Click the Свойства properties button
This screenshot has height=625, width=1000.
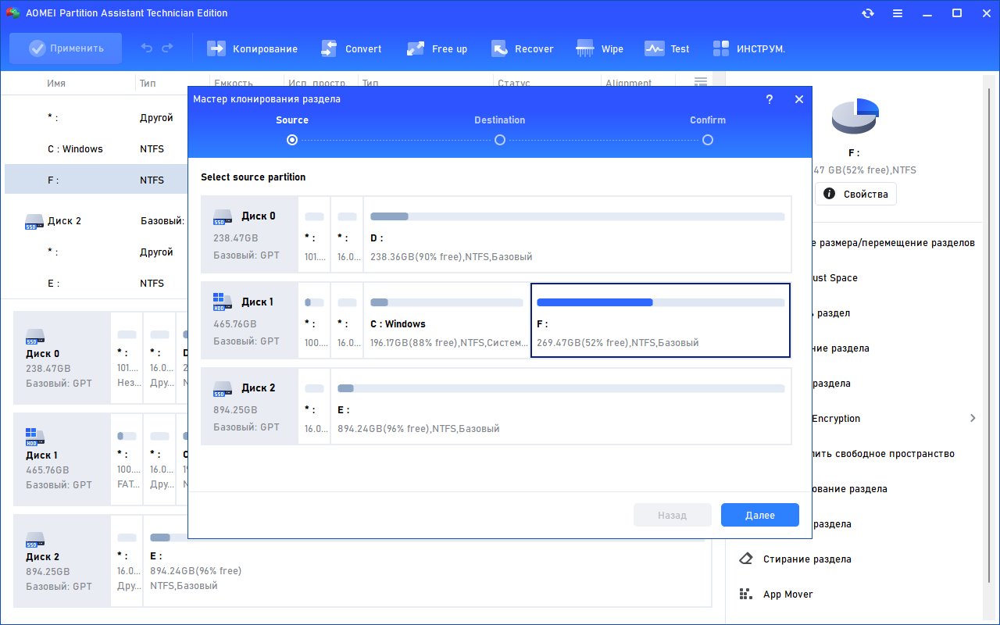click(856, 194)
